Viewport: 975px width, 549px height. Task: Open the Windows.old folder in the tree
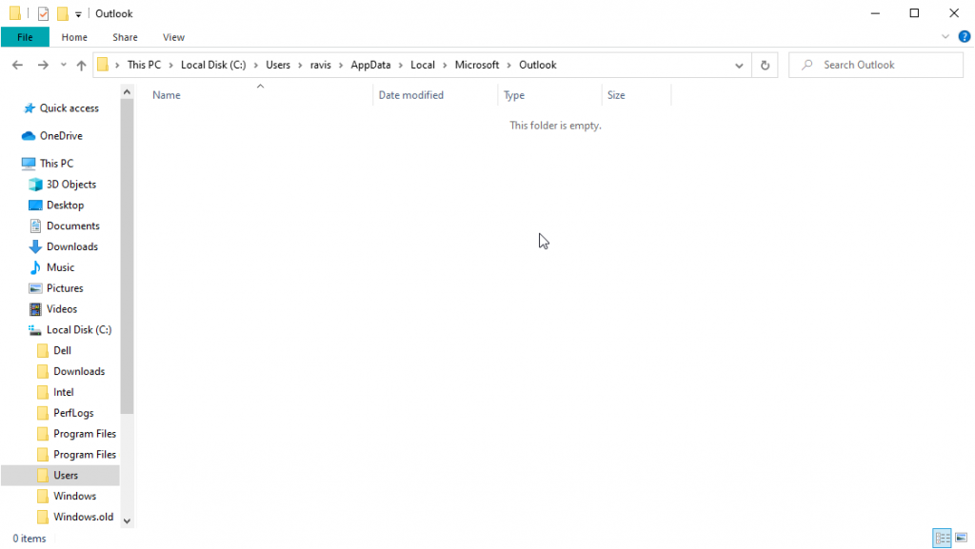tap(84, 517)
